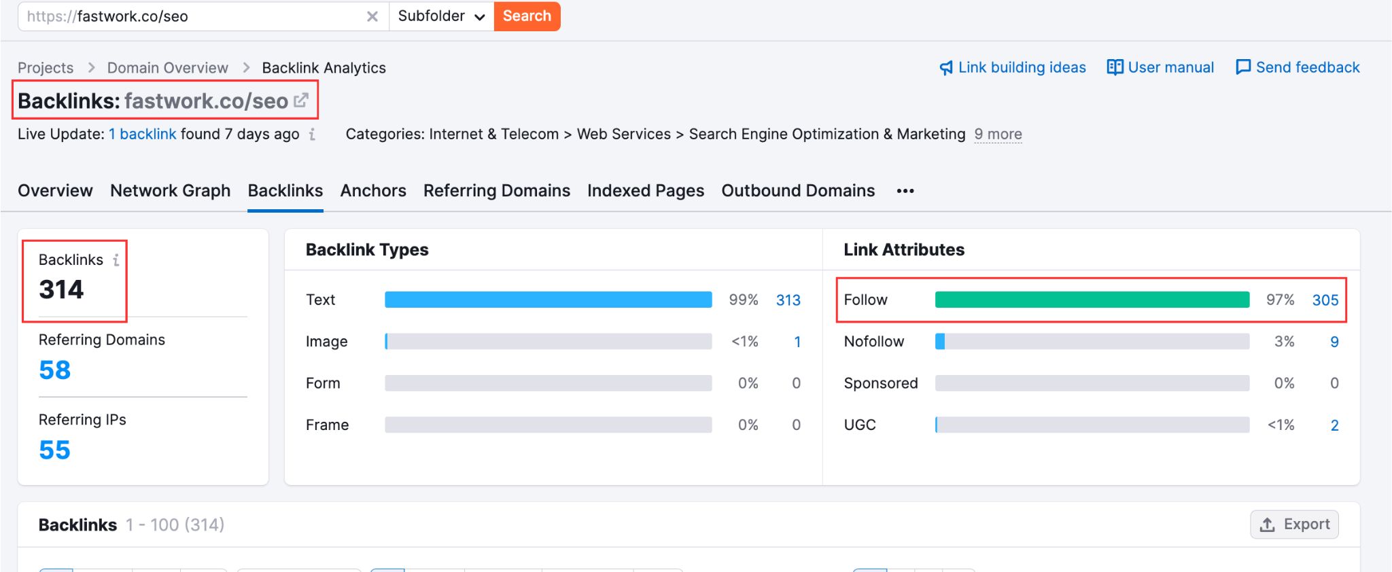
Task: Click the book icon for User manual
Action: 1115,67
